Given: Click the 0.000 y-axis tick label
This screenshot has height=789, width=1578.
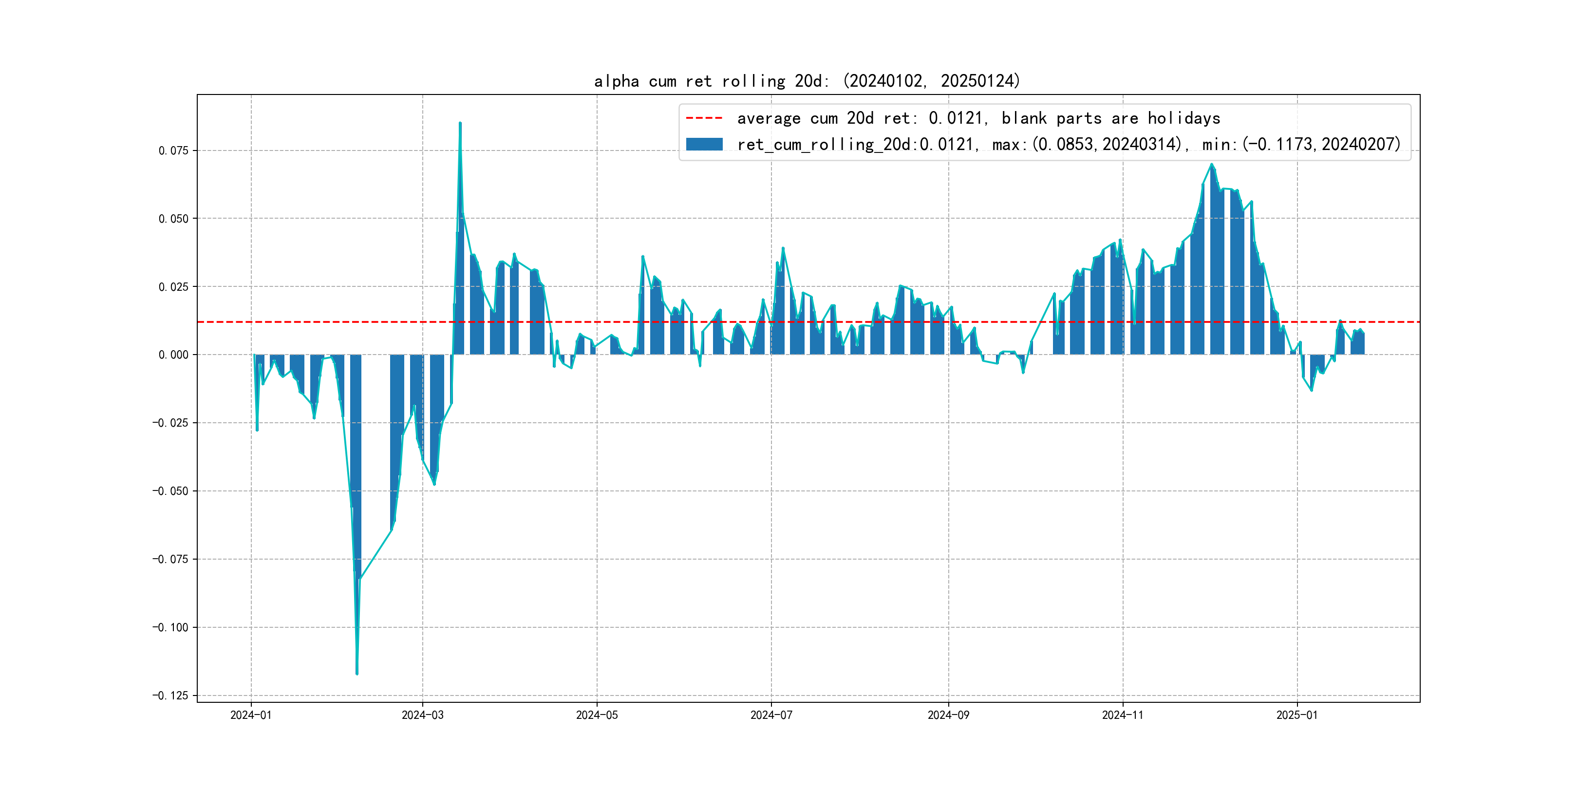Looking at the screenshot, I should pyautogui.click(x=173, y=355).
